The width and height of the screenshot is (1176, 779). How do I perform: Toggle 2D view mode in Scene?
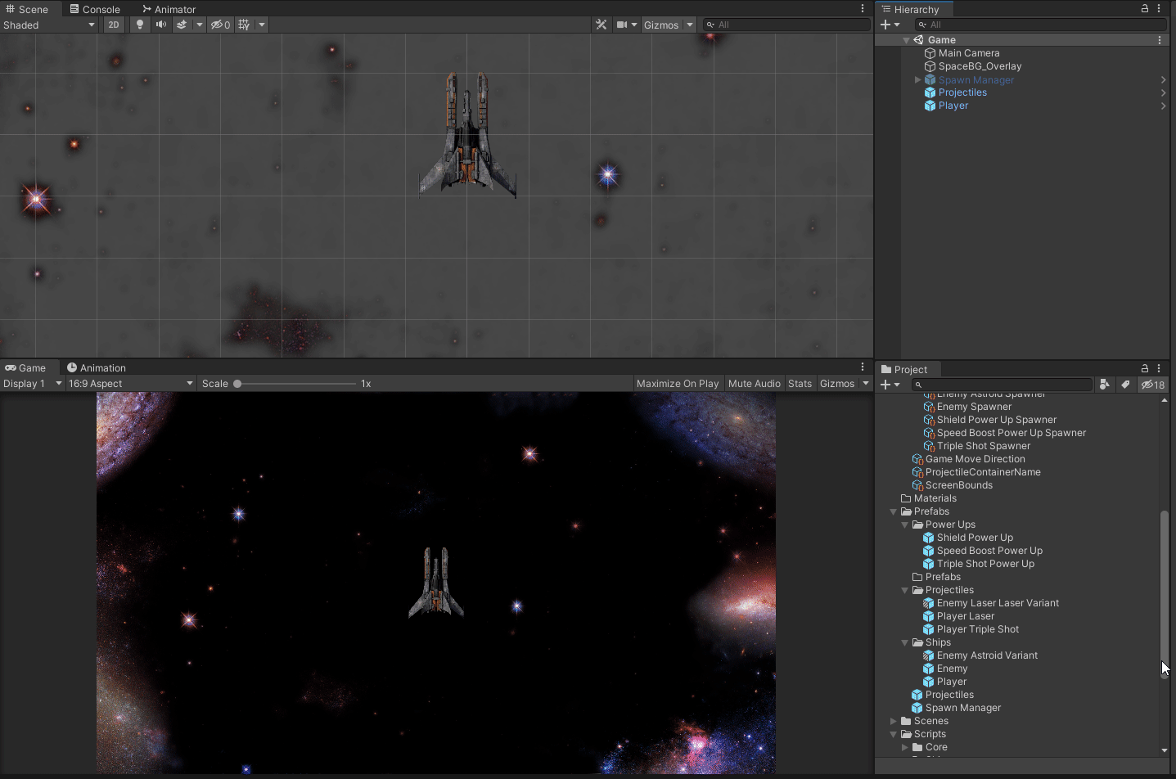click(114, 25)
